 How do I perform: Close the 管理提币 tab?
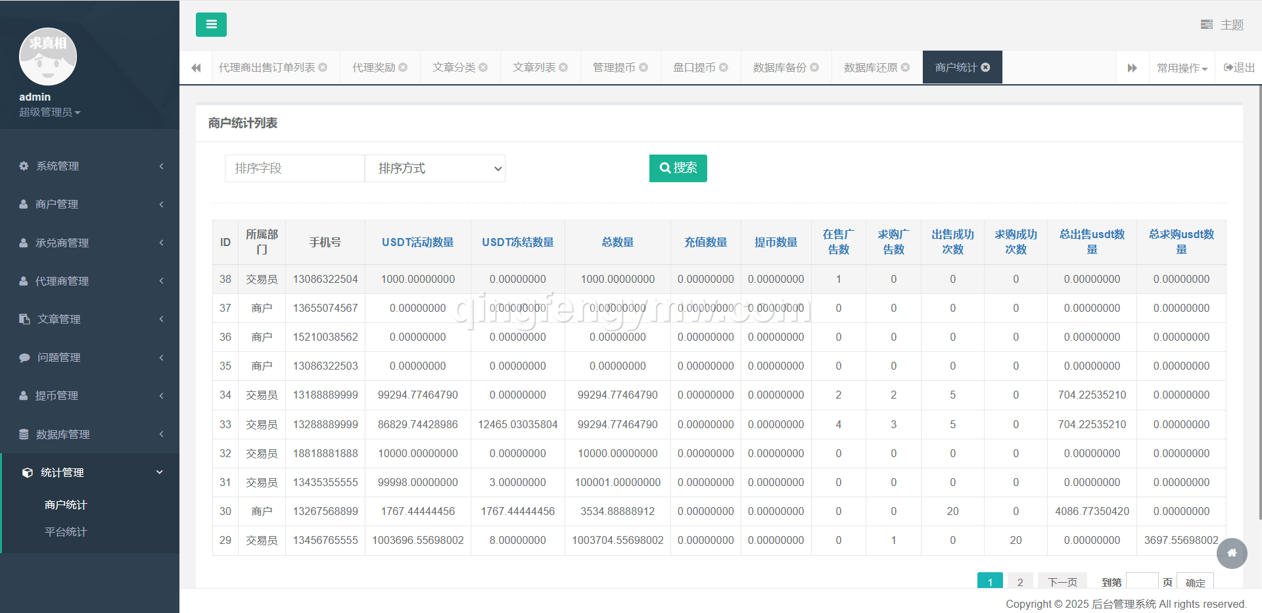tap(643, 67)
